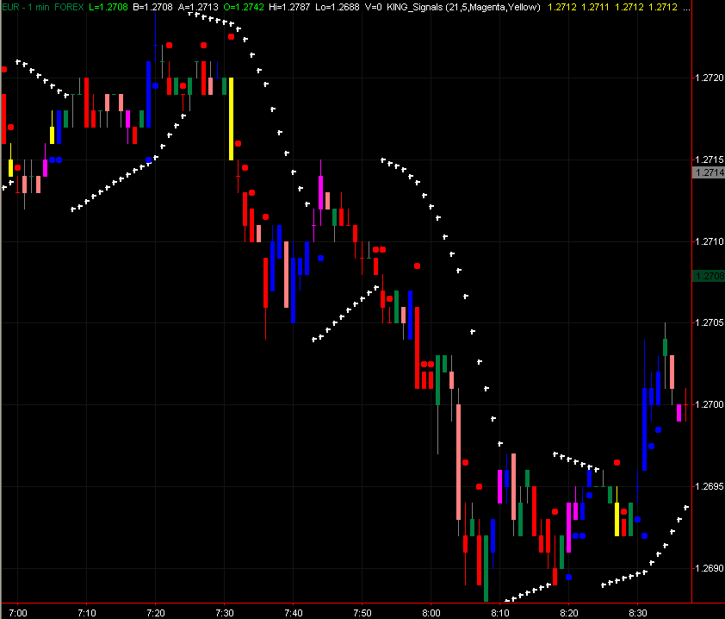Click the 1.2705 price axis label
Screen dimensions: 725x619
point(710,322)
